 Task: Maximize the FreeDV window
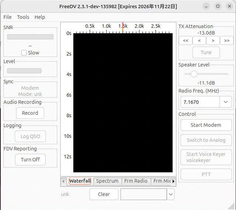218,6
